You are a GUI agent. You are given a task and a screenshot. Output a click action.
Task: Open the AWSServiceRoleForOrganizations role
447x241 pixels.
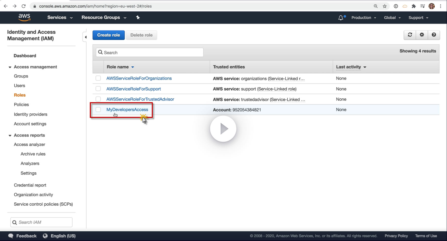pyautogui.click(x=139, y=78)
